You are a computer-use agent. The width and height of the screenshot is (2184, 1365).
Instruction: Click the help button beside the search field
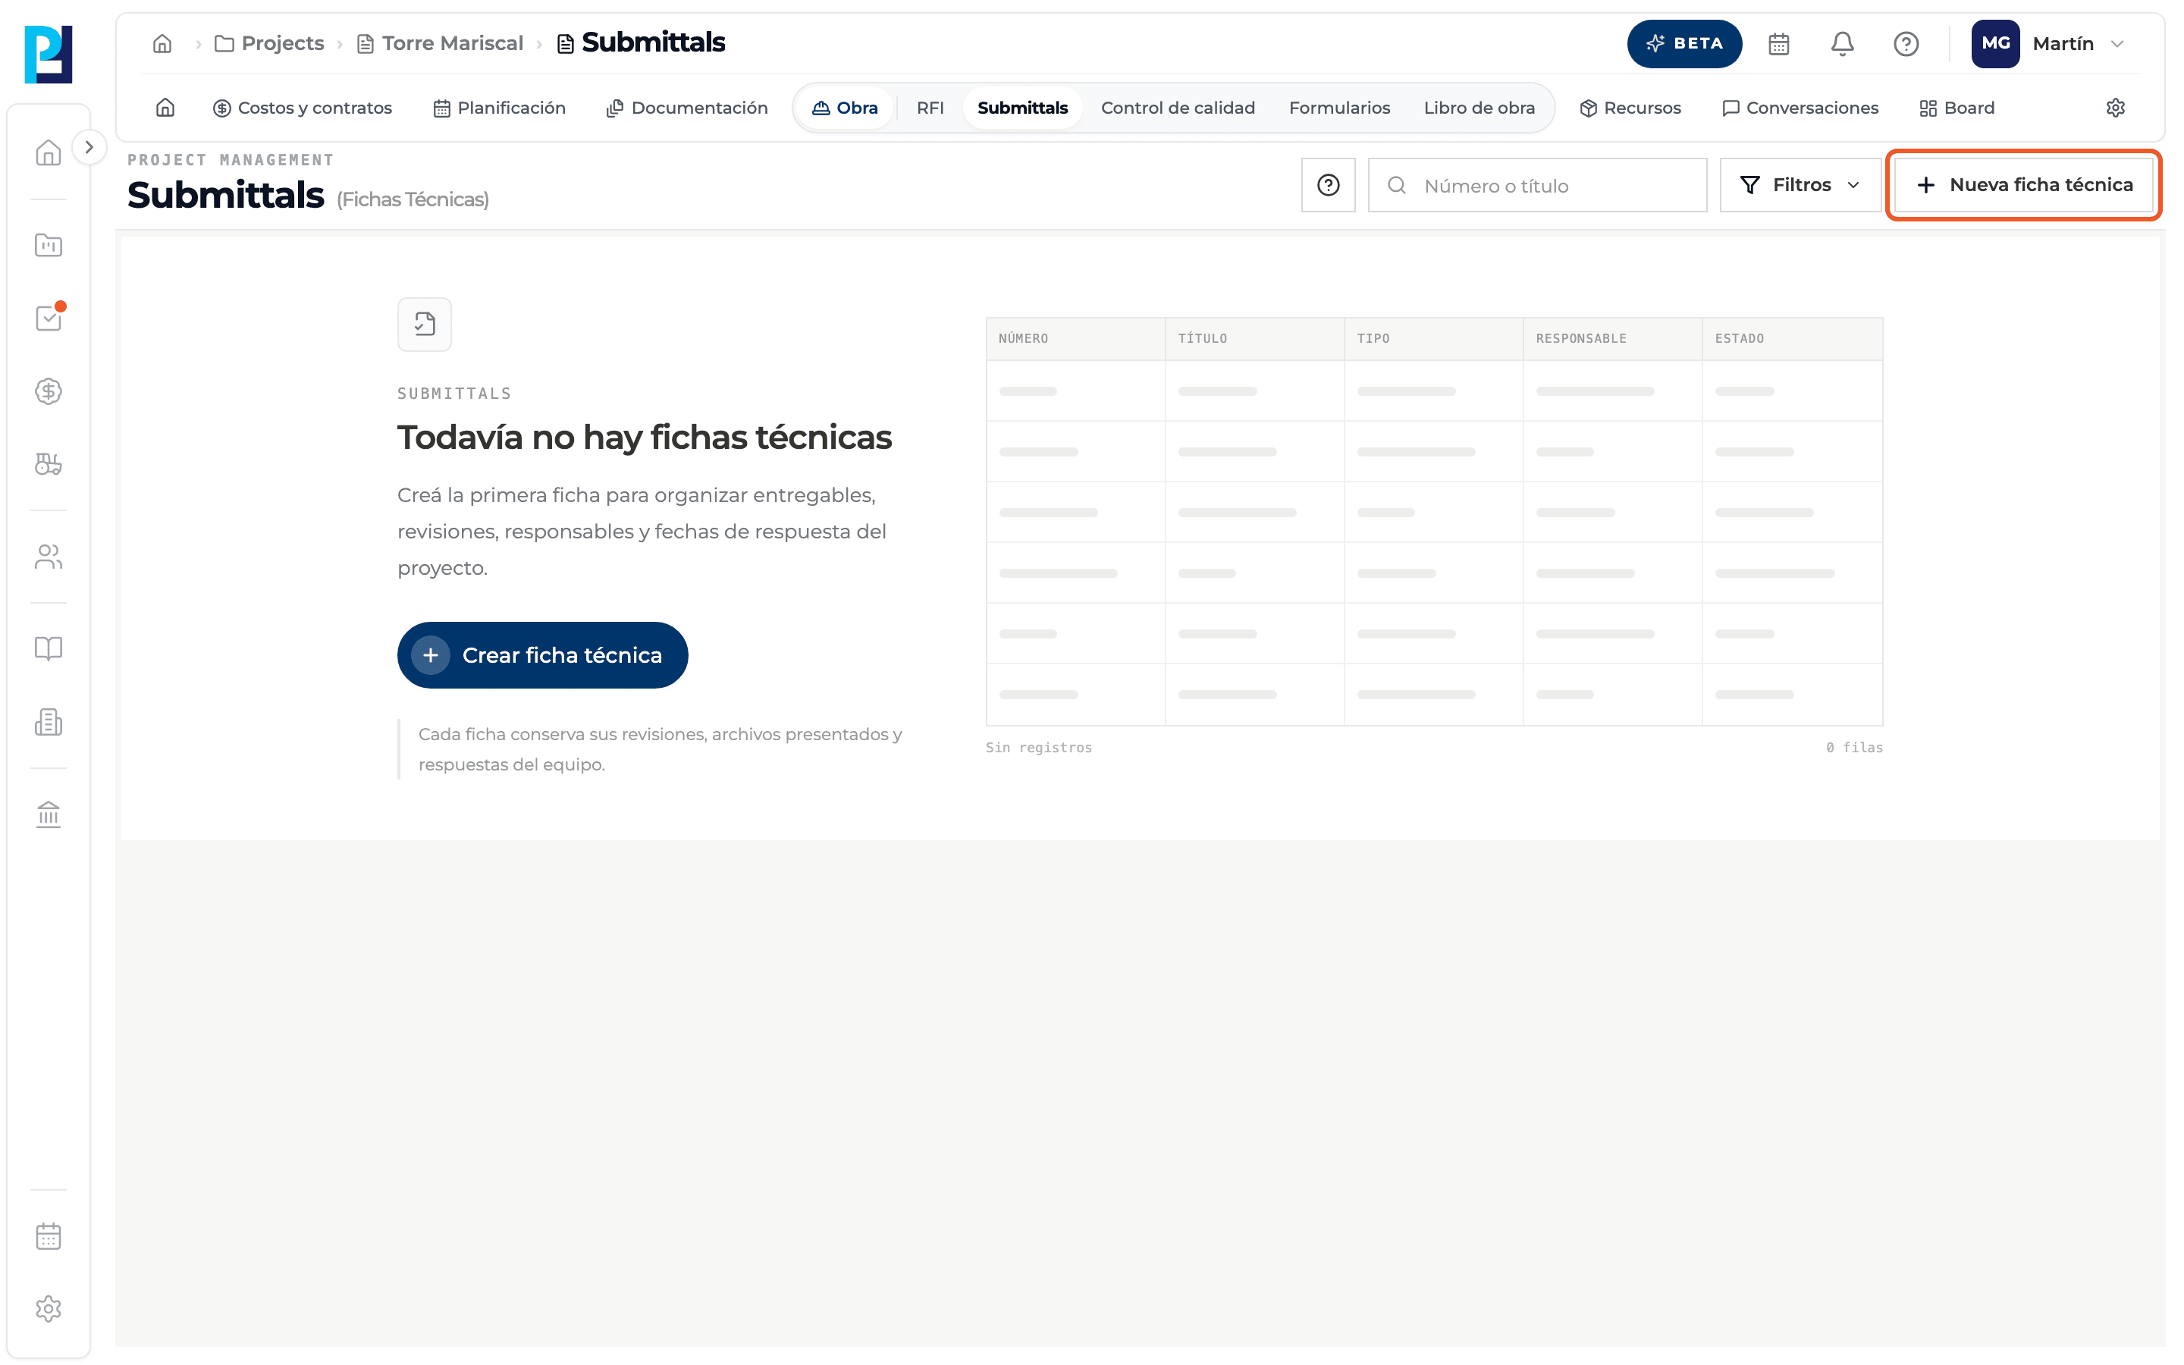[1329, 185]
